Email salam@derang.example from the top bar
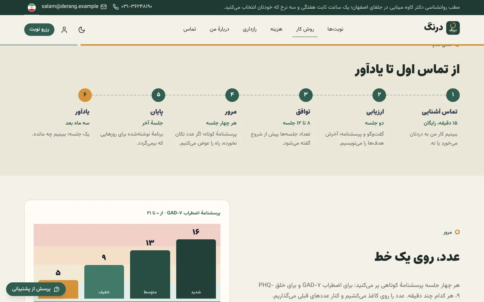Image resolution: width=484 pixels, height=302 pixels. coord(74,6)
